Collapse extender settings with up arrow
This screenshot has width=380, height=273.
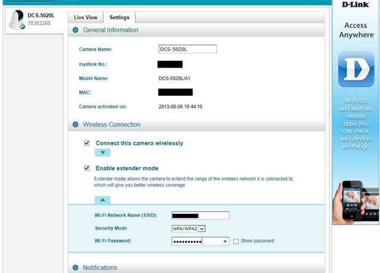[x=102, y=200]
